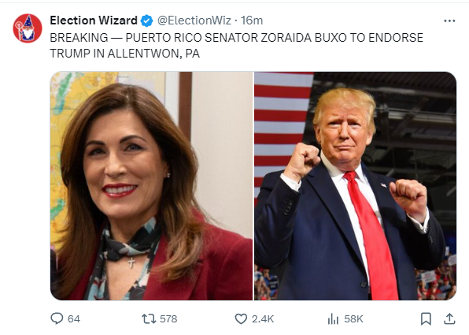The image size is (469, 335).
Task: Open the three-dot more options menu
Action: point(449,20)
